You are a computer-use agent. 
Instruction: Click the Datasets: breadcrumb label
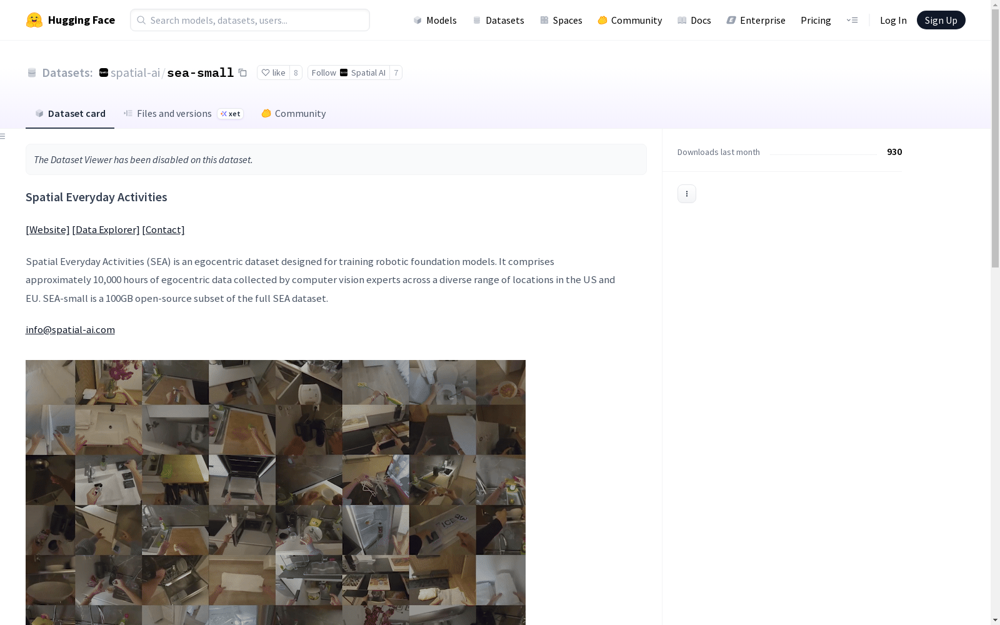(67, 72)
